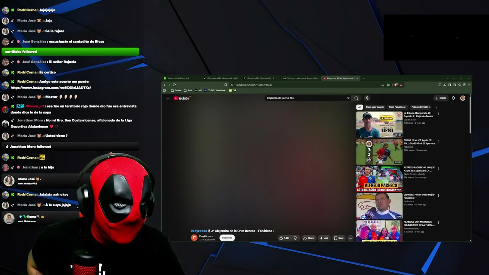This screenshot has width=489, height=275.
Task: Open YouTube notifications bell
Action: point(453,98)
